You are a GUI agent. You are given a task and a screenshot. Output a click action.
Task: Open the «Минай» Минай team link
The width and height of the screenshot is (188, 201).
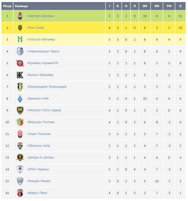(38, 181)
